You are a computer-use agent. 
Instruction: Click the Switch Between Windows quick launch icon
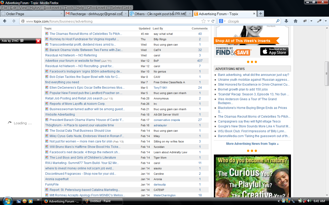(x=19, y=201)
